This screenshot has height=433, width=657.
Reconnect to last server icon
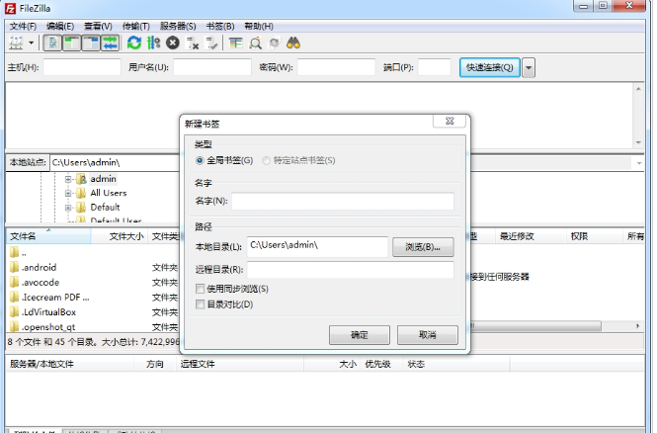211,43
